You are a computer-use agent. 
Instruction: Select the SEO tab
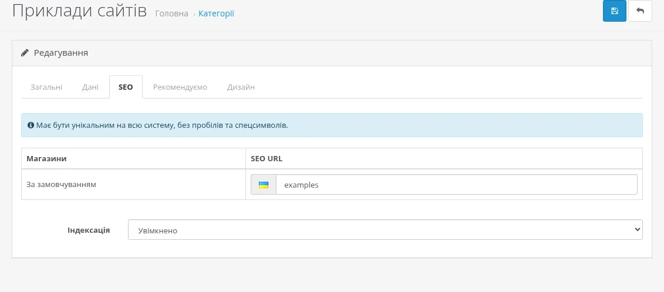click(x=126, y=87)
